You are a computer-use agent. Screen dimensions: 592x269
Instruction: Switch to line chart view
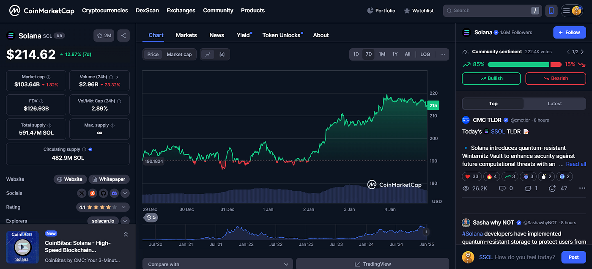(208, 54)
